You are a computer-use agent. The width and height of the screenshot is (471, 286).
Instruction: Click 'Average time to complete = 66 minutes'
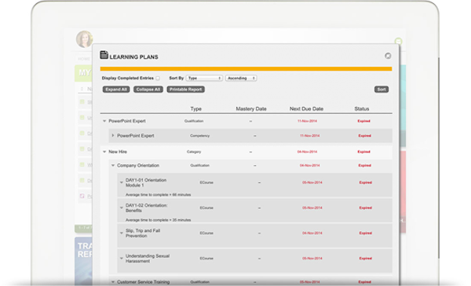(158, 195)
